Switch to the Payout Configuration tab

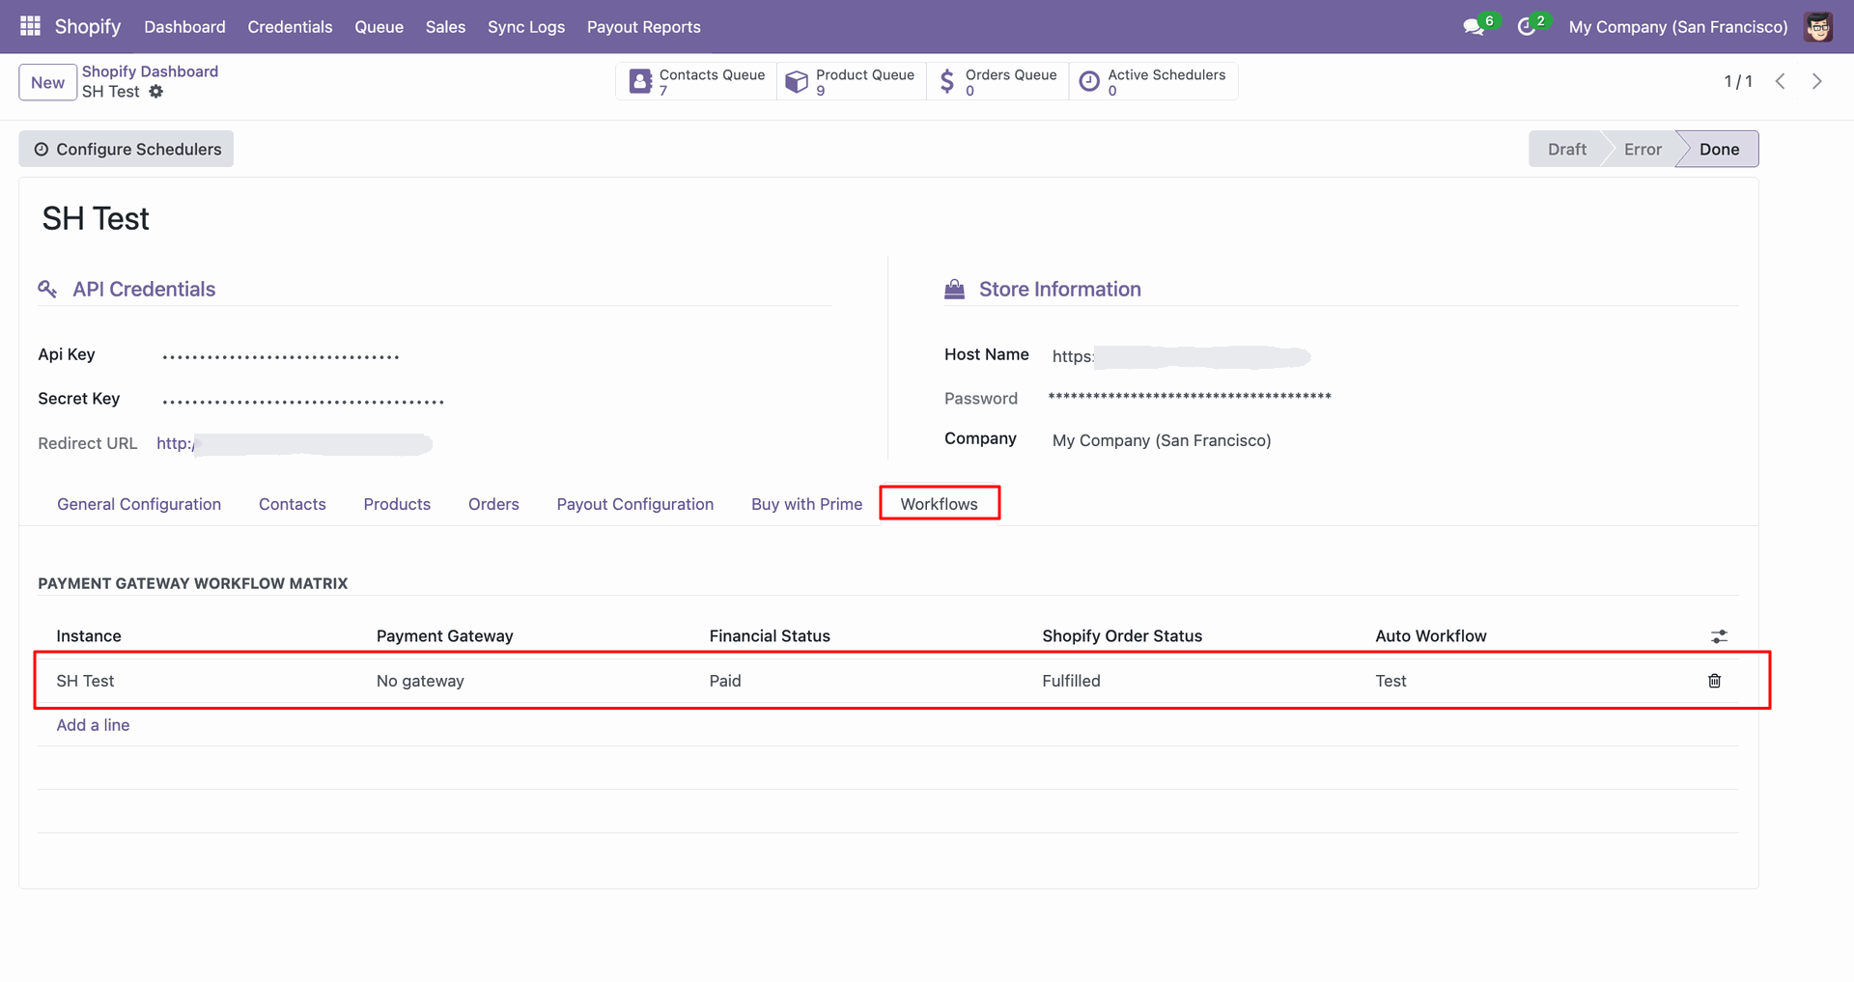[x=635, y=504]
